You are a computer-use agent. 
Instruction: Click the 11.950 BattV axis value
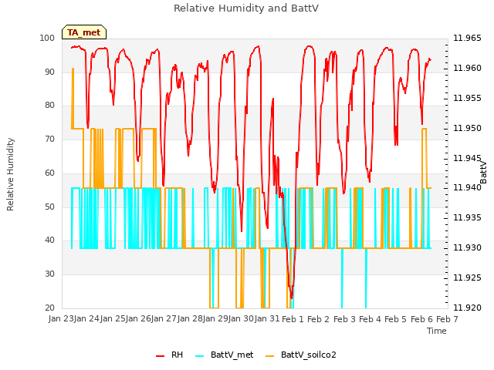[x=467, y=128]
